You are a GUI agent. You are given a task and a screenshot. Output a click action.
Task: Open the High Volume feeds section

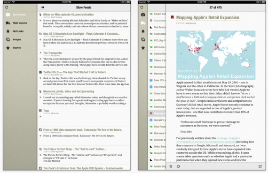click(x=16, y=23)
